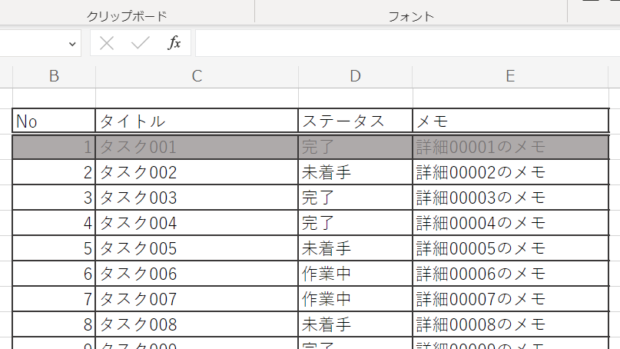Click the cell 詳細00003のメモ

click(510, 198)
